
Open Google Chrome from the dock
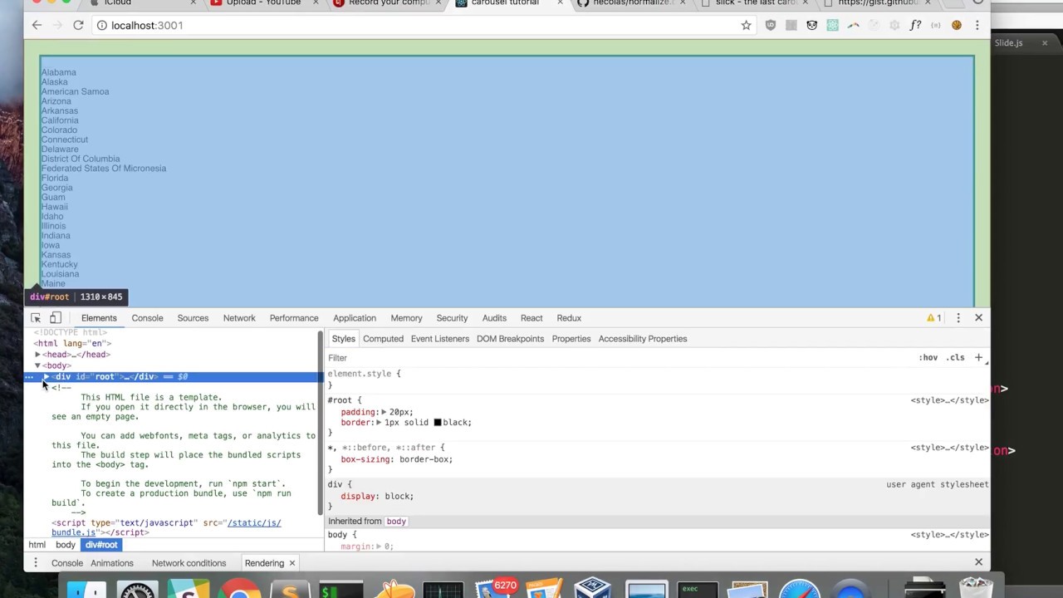pos(239,588)
